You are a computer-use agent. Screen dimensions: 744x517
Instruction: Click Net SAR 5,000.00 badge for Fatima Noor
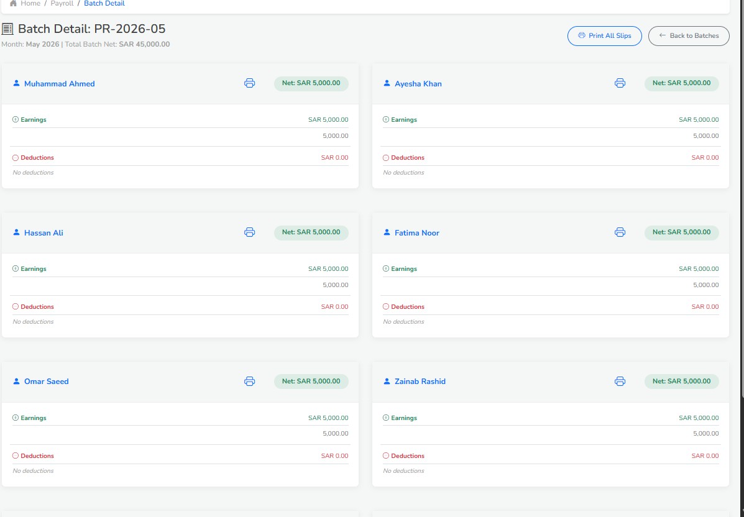coord(681,232)
